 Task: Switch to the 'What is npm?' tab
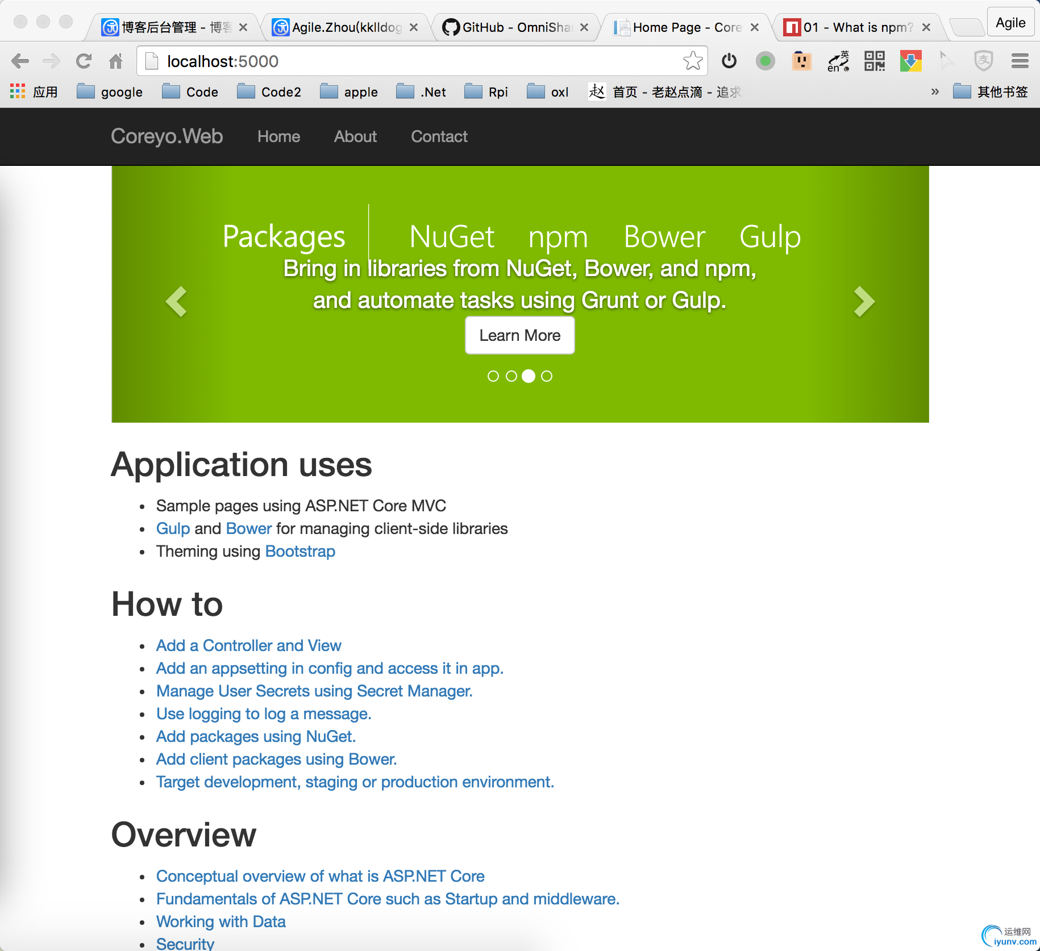click(857, 27)
